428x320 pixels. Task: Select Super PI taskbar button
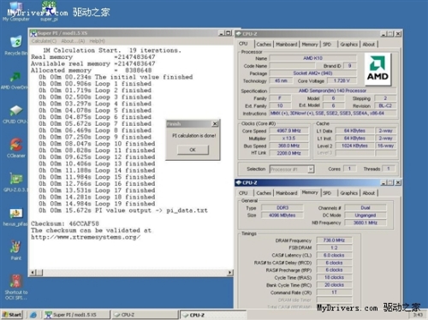pos(77,315)
